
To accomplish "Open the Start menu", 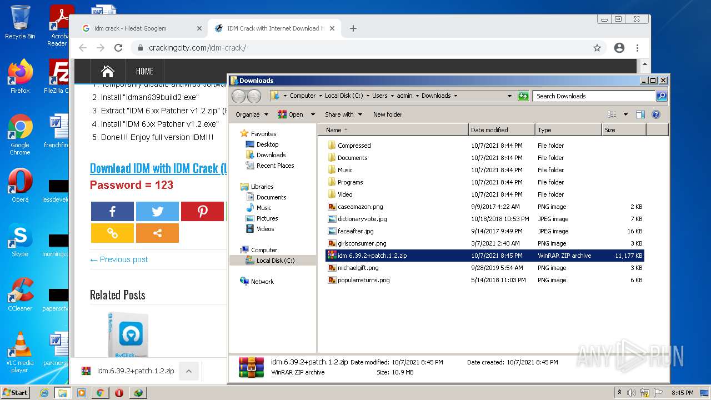I will 16,393.
